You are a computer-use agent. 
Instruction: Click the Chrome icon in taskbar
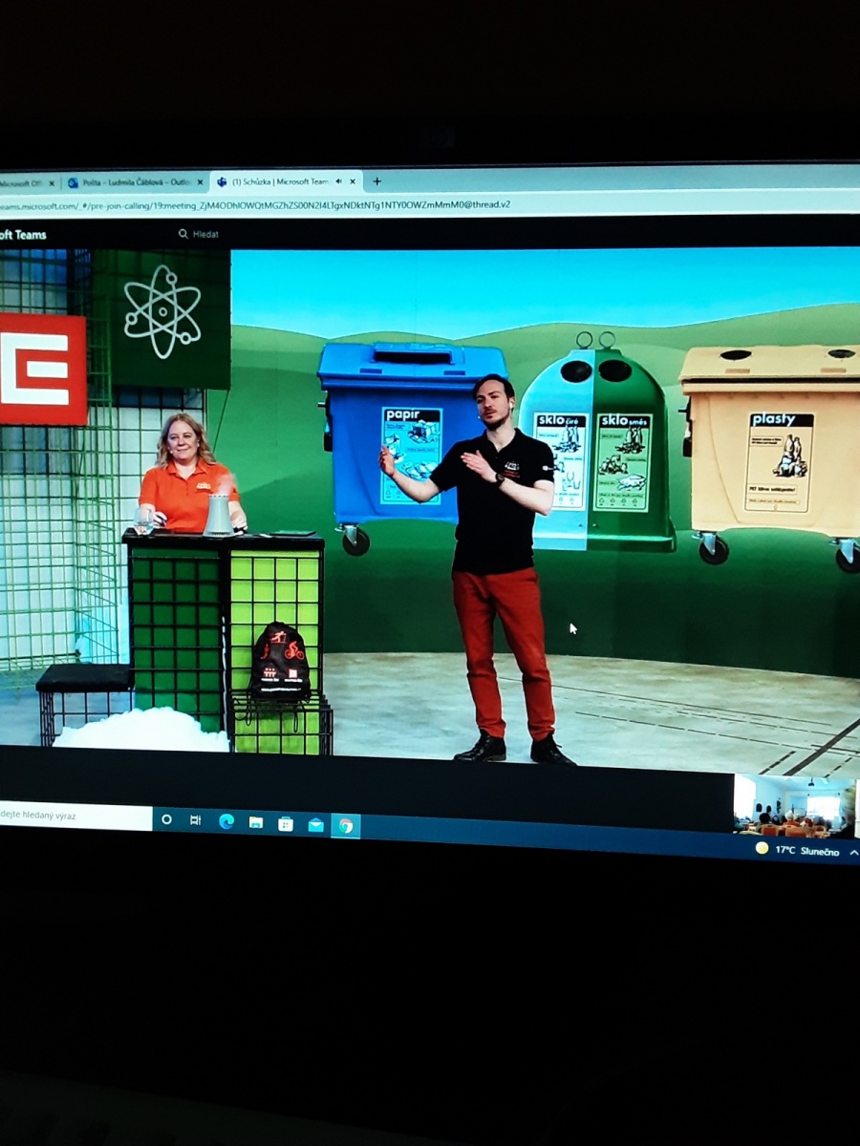point(345,826)
